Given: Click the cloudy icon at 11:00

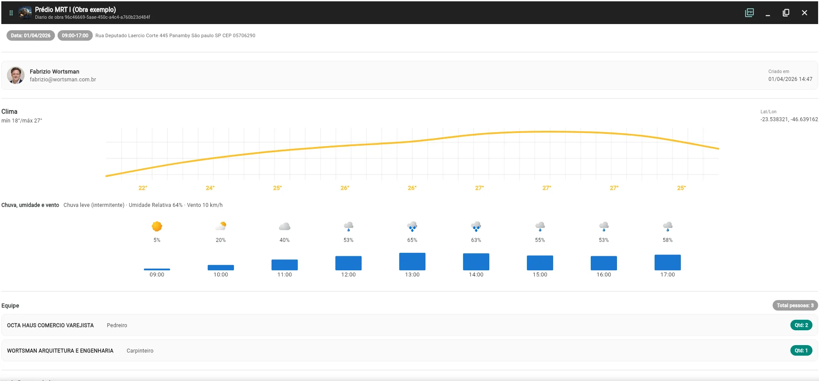Looking at the screenshot, I should (285, 226).
